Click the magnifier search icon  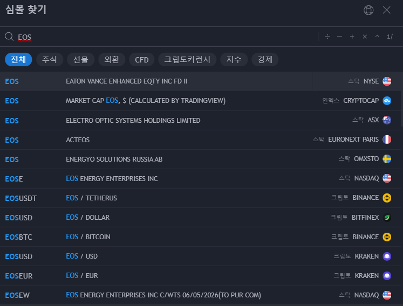9,37
